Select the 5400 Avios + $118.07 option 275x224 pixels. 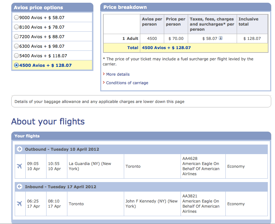pos(16,56)
